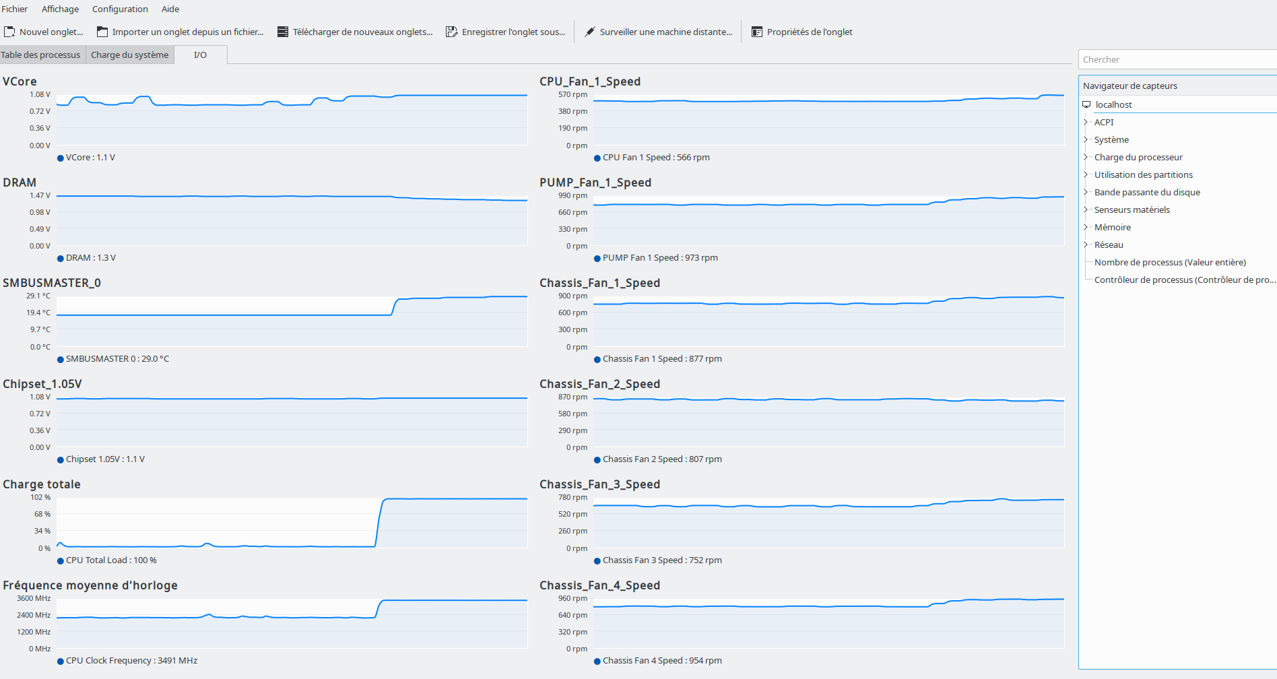Click the Enregistrer l'onglet sous icon
This screenshot has width=1277, height=679.
point(452,32)
